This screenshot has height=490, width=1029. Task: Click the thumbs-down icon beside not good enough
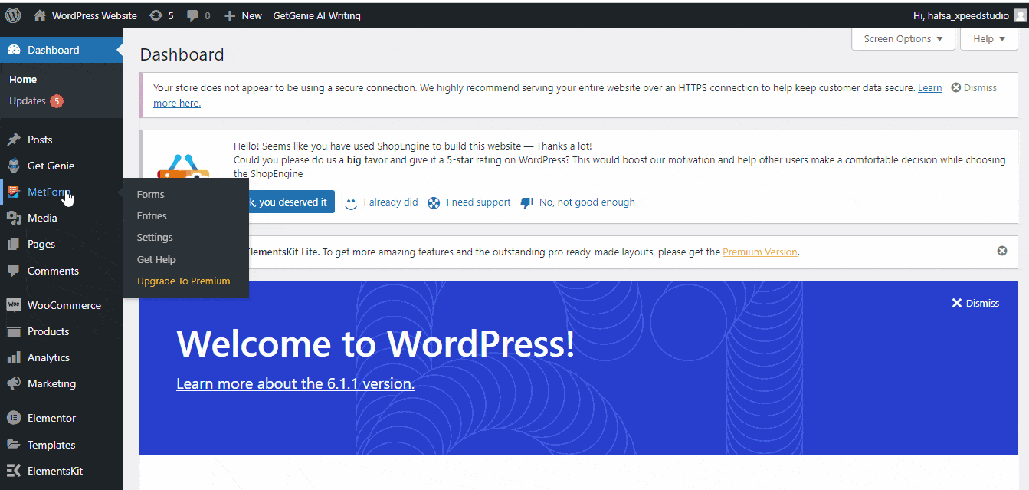coord(526,203)
